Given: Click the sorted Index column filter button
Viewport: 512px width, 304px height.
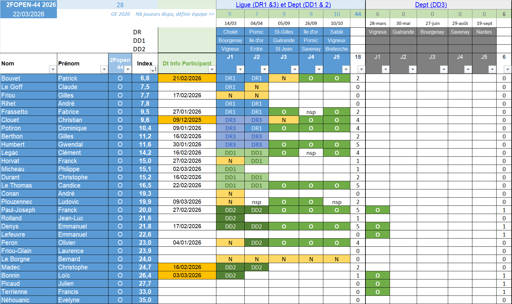Looking at the screenshot, I should (x=154, y=70).
